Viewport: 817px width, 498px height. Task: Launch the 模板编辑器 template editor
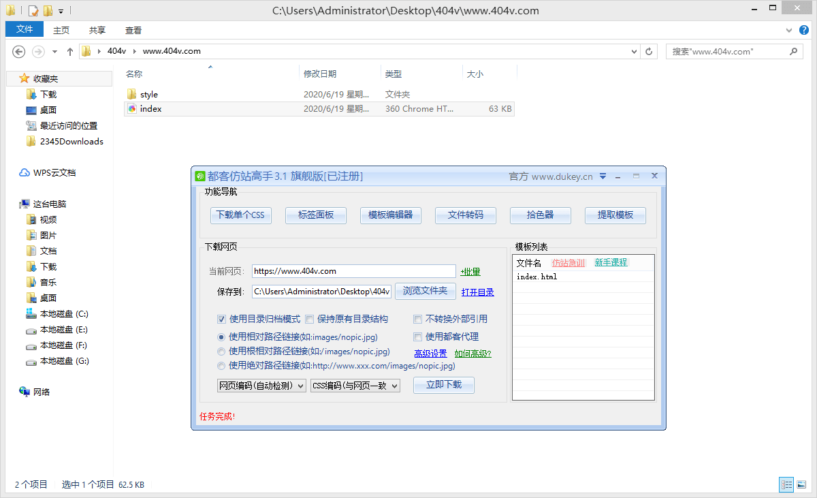(x=390, y=215)
